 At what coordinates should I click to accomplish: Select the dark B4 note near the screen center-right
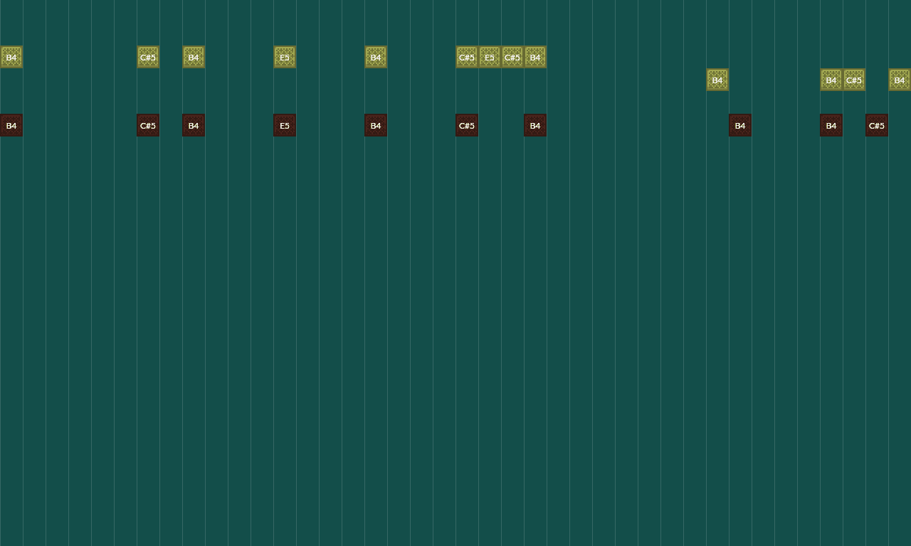[x=739, y=125]
